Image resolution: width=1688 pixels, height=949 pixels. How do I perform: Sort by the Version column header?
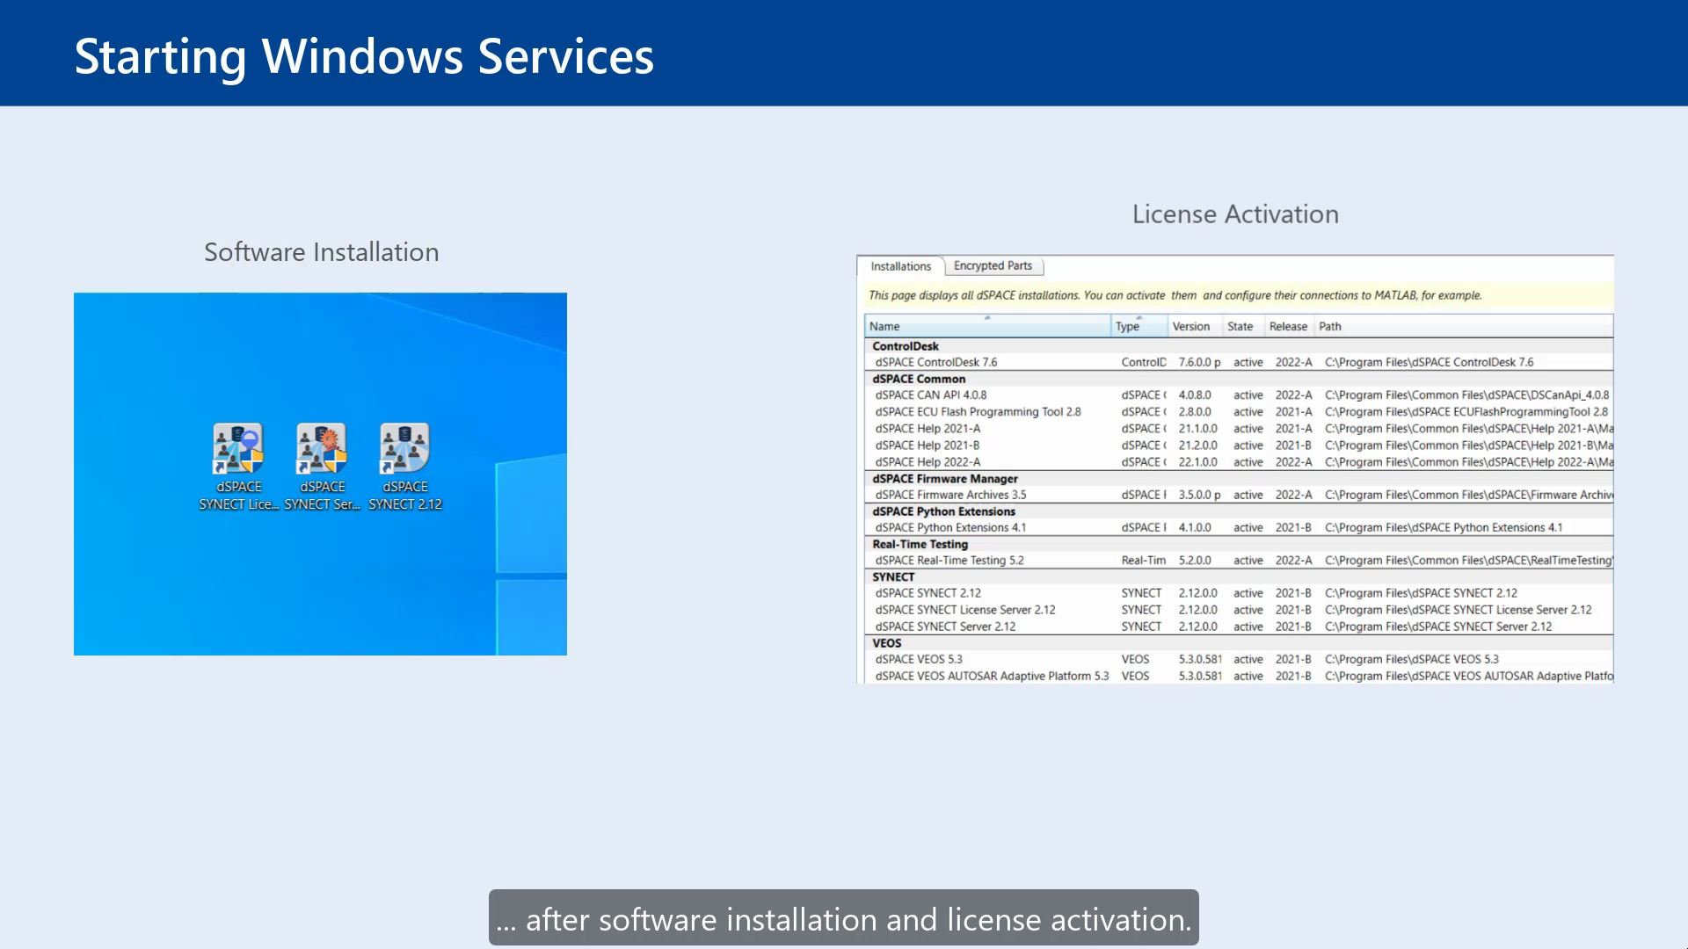click(x=1195, y=326)
